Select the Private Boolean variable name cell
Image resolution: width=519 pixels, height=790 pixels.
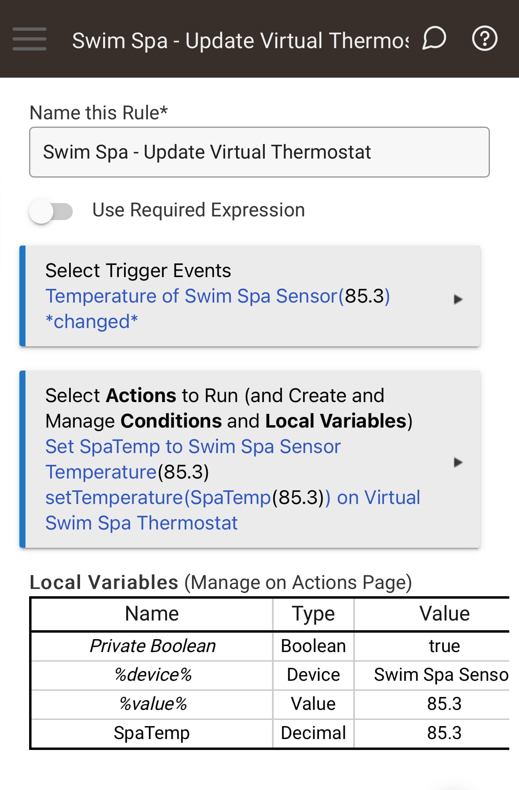[x=152, y=646]
